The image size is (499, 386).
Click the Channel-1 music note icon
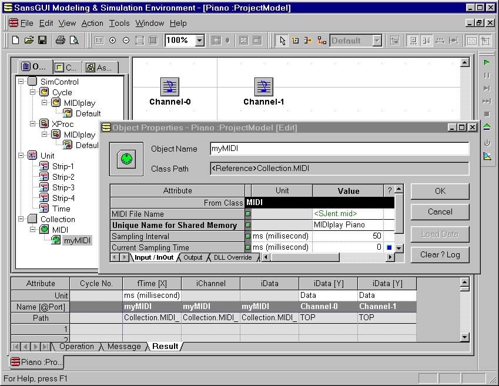[264, 87]
